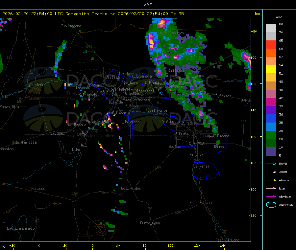Click the 'Pampa_Diamante' map label
296x250 pixels.
click(14, 107)
